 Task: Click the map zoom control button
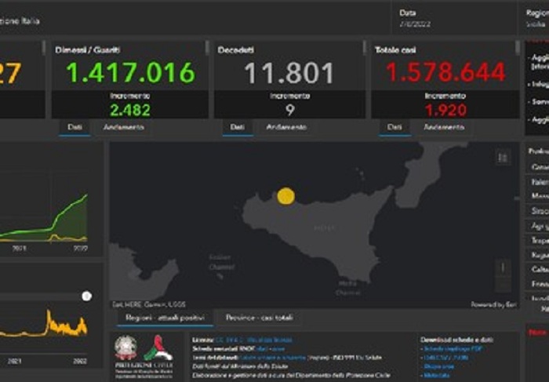[503, 276]
